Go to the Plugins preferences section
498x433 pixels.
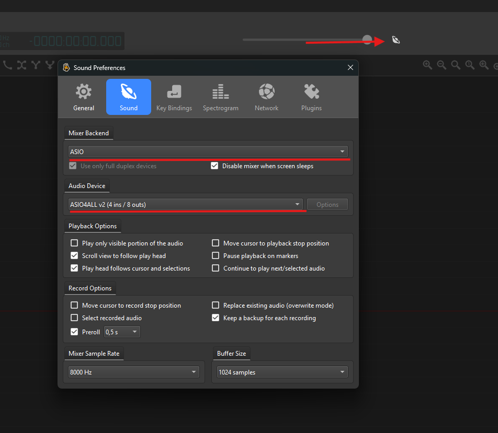[311, 97]
